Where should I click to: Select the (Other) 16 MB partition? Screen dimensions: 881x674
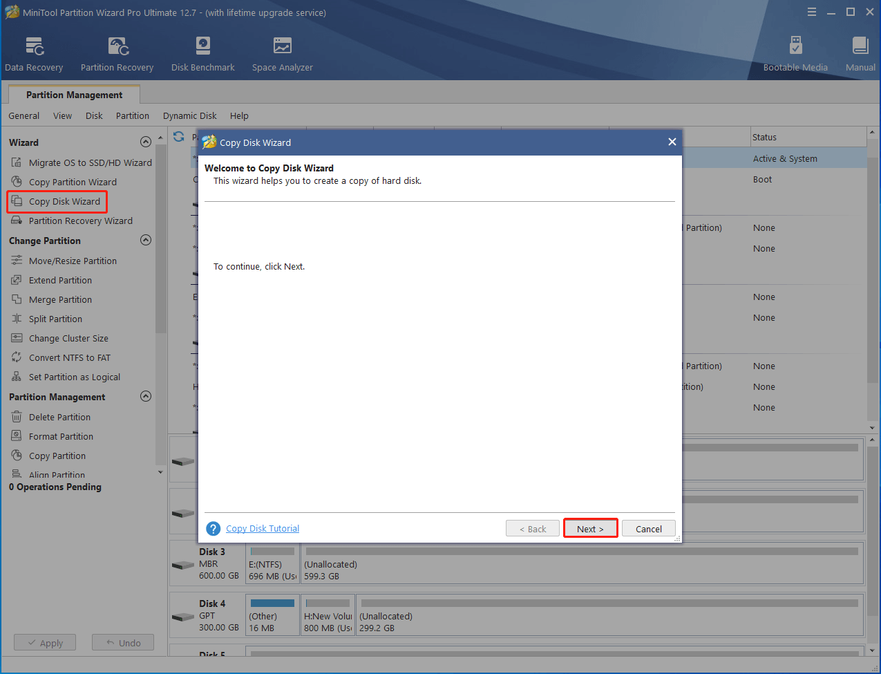(272, 616)
